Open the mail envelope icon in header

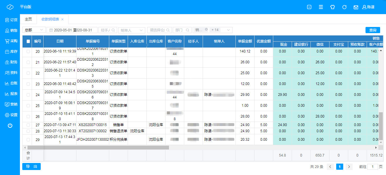[x=356, y=7]
